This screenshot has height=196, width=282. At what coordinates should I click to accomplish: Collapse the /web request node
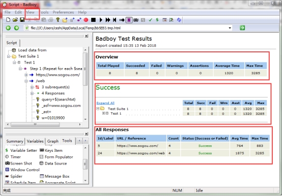click(x=26, y=81)
